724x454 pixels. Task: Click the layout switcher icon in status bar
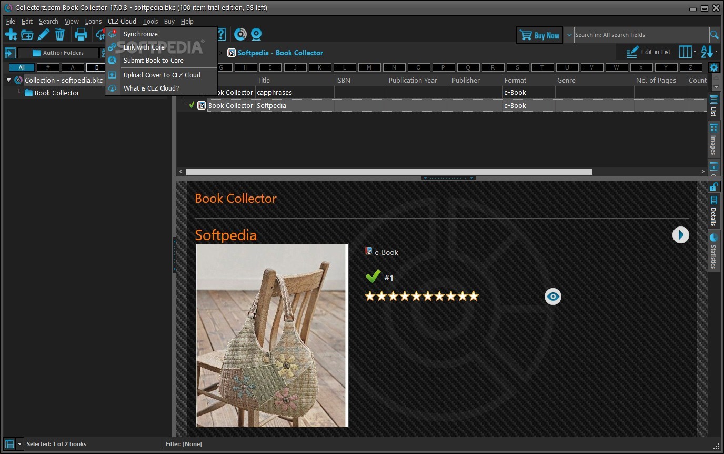click(x=9, y=444)
